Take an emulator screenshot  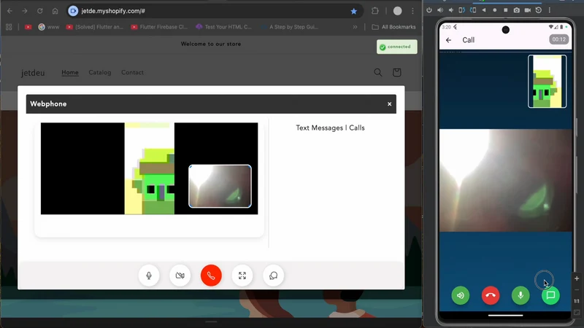click(x=517, y=10)
